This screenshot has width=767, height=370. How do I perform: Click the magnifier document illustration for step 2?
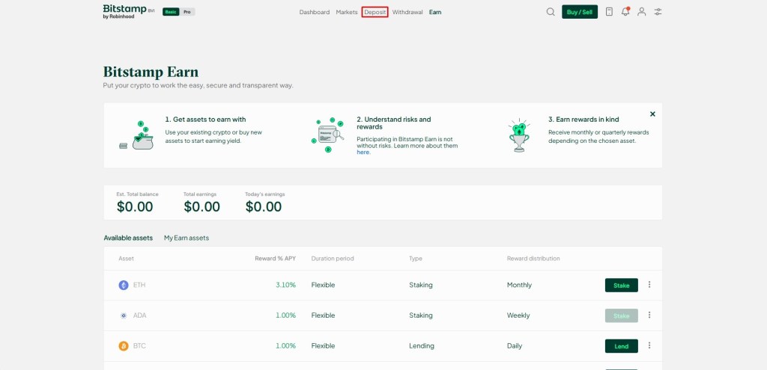(328, 135)
